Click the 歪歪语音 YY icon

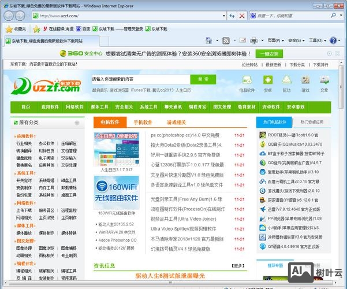[263, 200]
